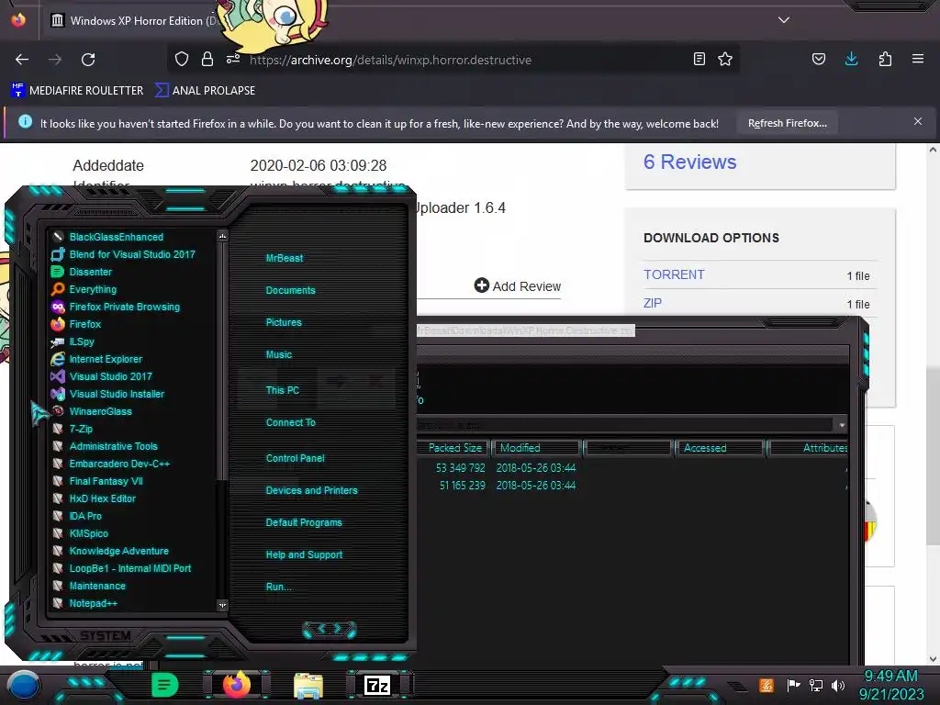Open the Pocket save icon

point(818,59)
